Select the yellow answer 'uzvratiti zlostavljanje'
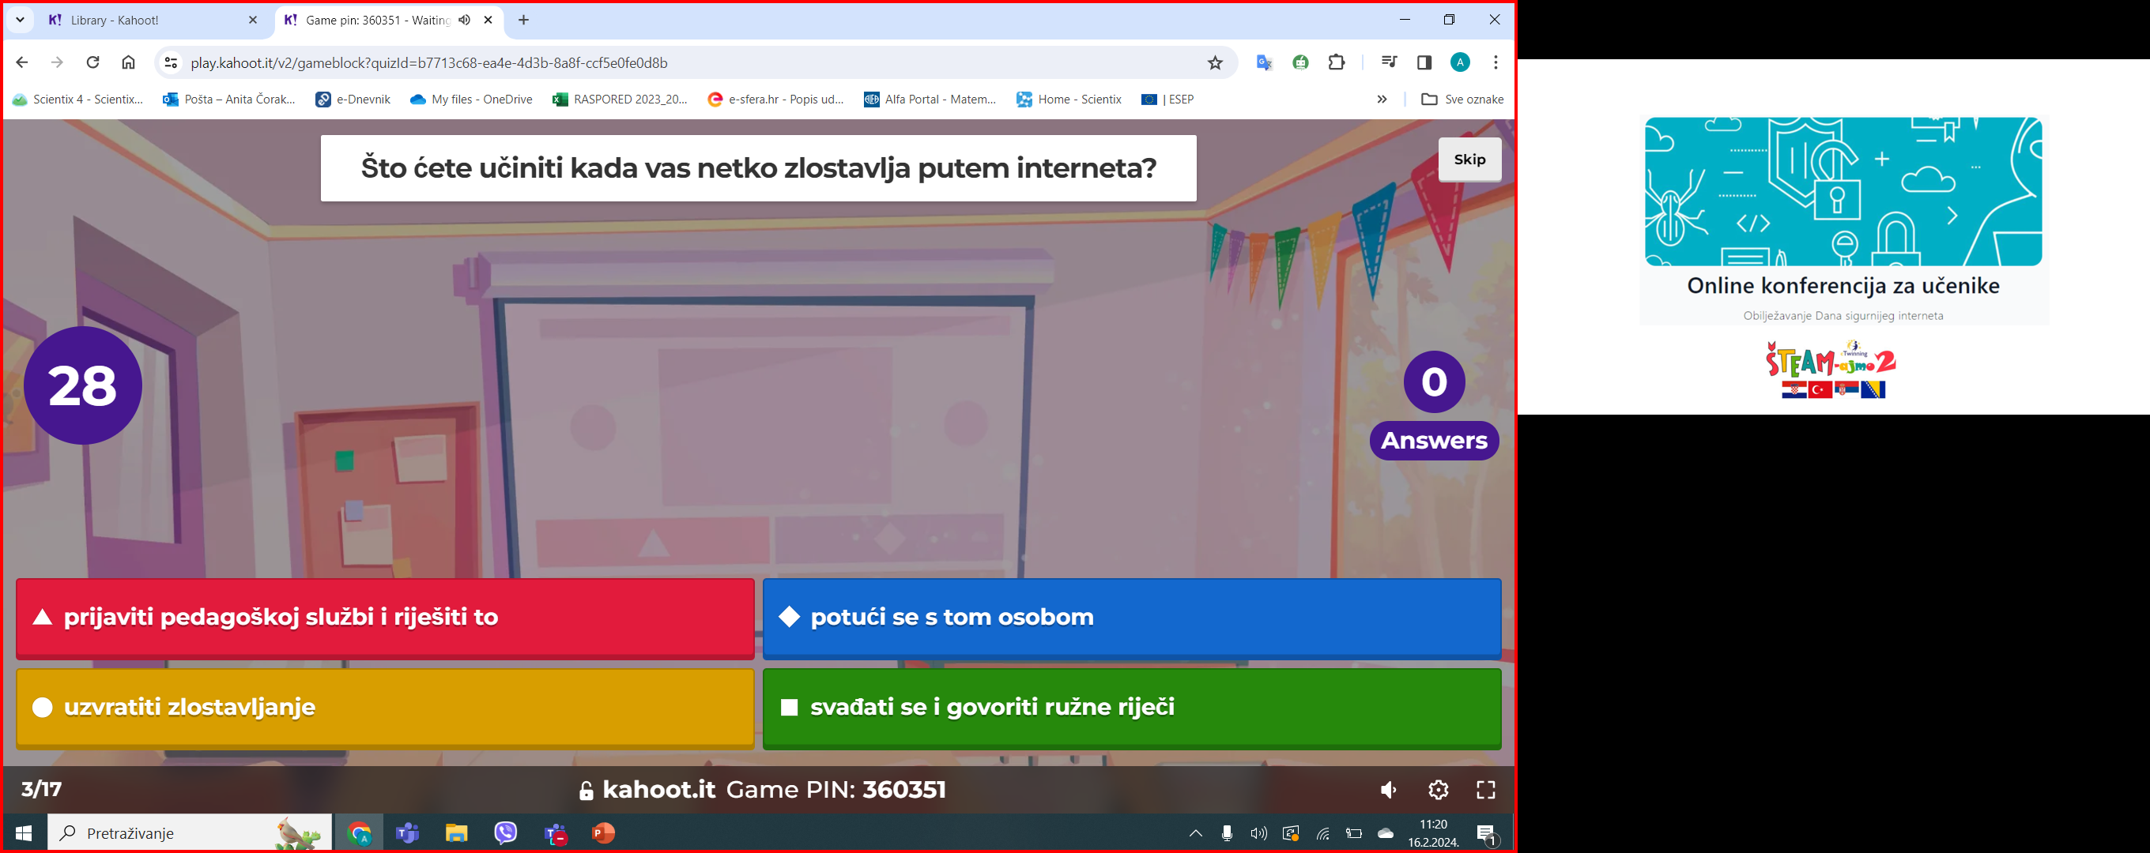 click(x=385, y=708)
